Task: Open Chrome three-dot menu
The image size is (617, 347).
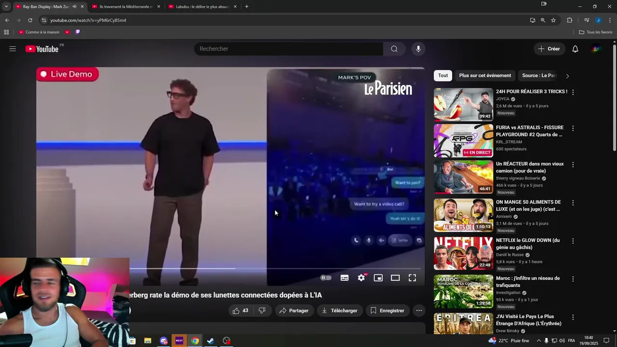Action: [x=610, y=20]
